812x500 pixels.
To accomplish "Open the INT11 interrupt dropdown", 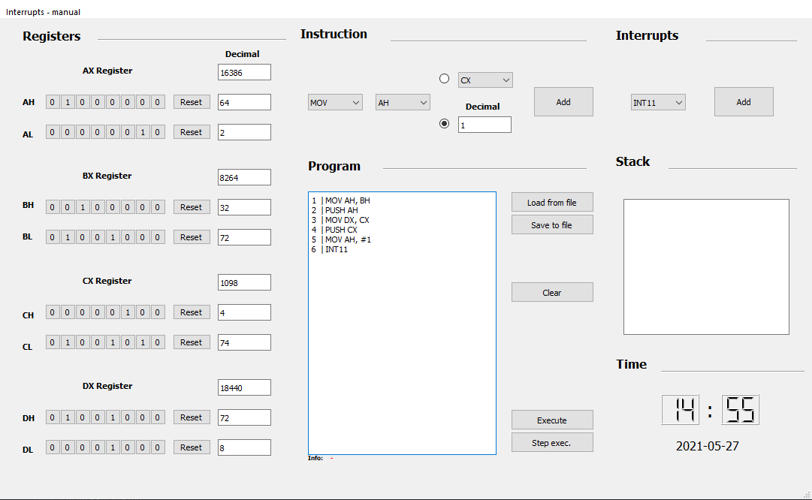I will click(657, 101).
